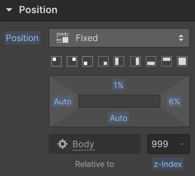
Task: Apply the full cover position preset
Action: (x=182, y=61)
